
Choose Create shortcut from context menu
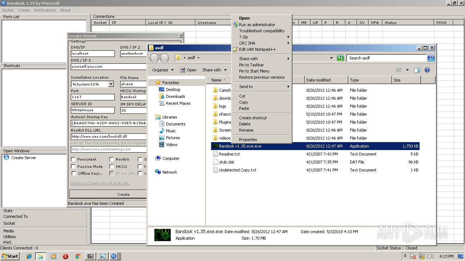point(262,118)
